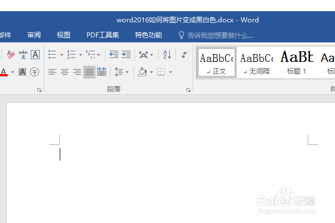The image size is (335, 223).
Task: Apply character border with boxed A icon
Action: pos(35,55)
